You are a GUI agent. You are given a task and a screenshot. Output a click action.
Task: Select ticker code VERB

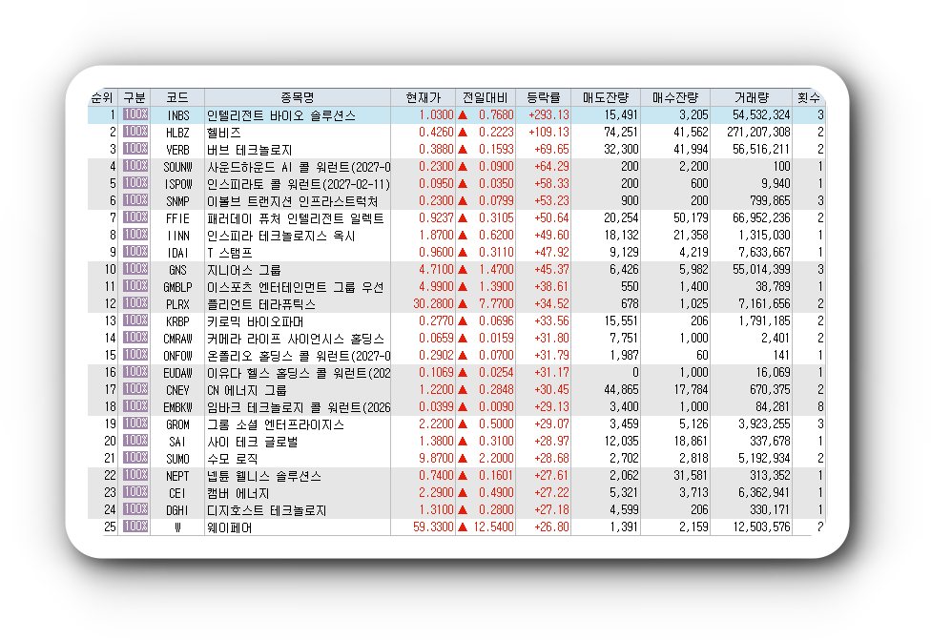177,150
